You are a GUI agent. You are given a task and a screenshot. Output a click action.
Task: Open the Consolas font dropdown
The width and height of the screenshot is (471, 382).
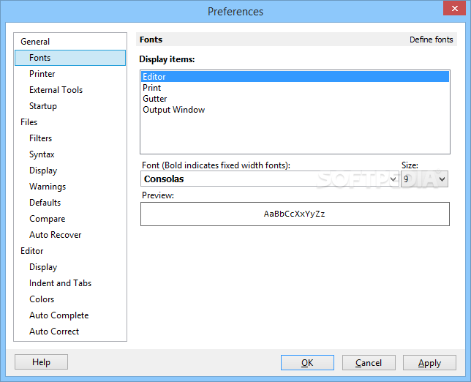click(x=269, y=179)
